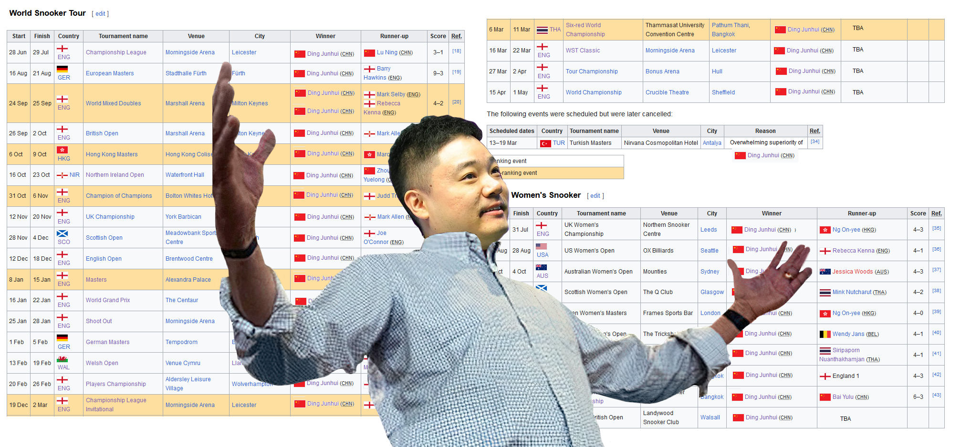Click the Scotland flag in Scottish Open row

(x=62, y=234)
